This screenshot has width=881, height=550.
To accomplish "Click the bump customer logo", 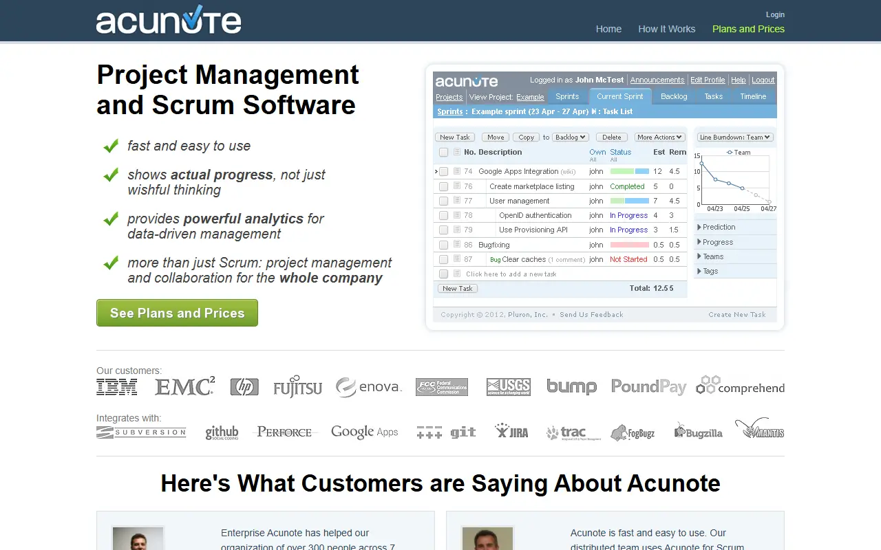I will [571, 387].
